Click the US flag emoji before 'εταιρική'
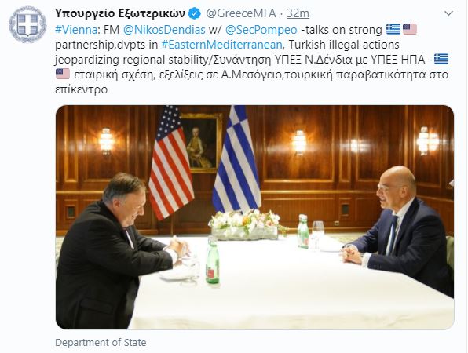 coord(63,74)
